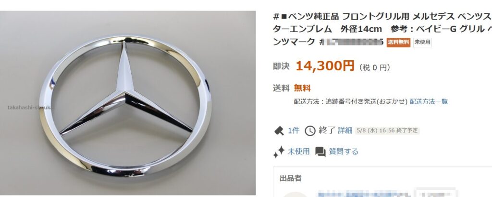Click the 14,300円 buy-now price
This screenshot has width=492, height=197.
[325, 66]
